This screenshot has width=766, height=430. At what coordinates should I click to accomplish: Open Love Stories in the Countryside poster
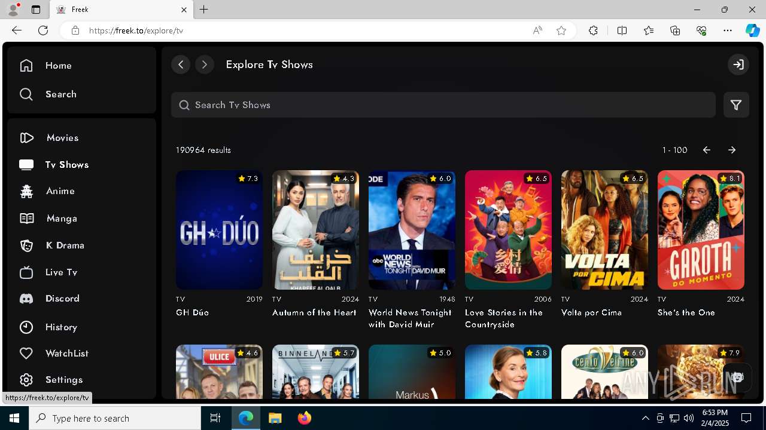508,230
